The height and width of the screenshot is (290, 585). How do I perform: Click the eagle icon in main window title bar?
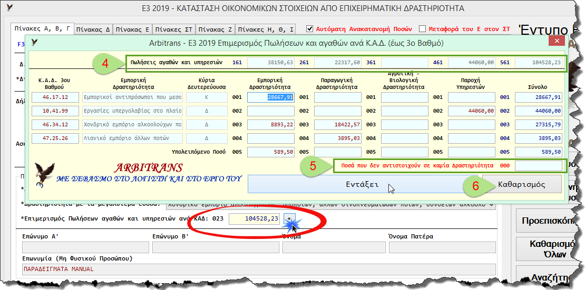click(x=9, y=8)
